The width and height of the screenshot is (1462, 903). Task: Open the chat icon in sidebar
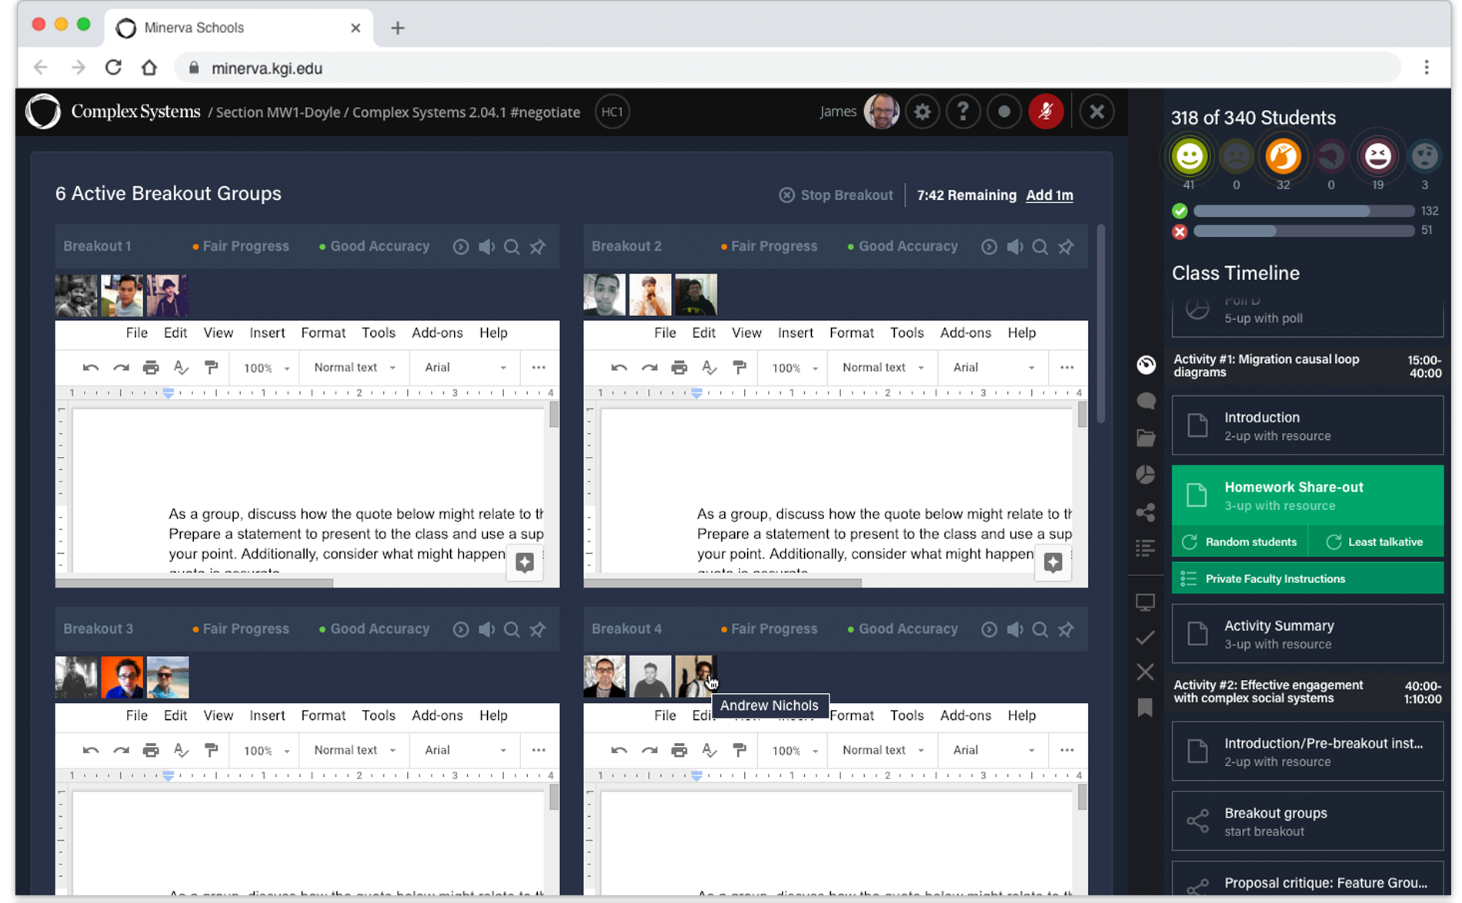[x=1146, y=401]
